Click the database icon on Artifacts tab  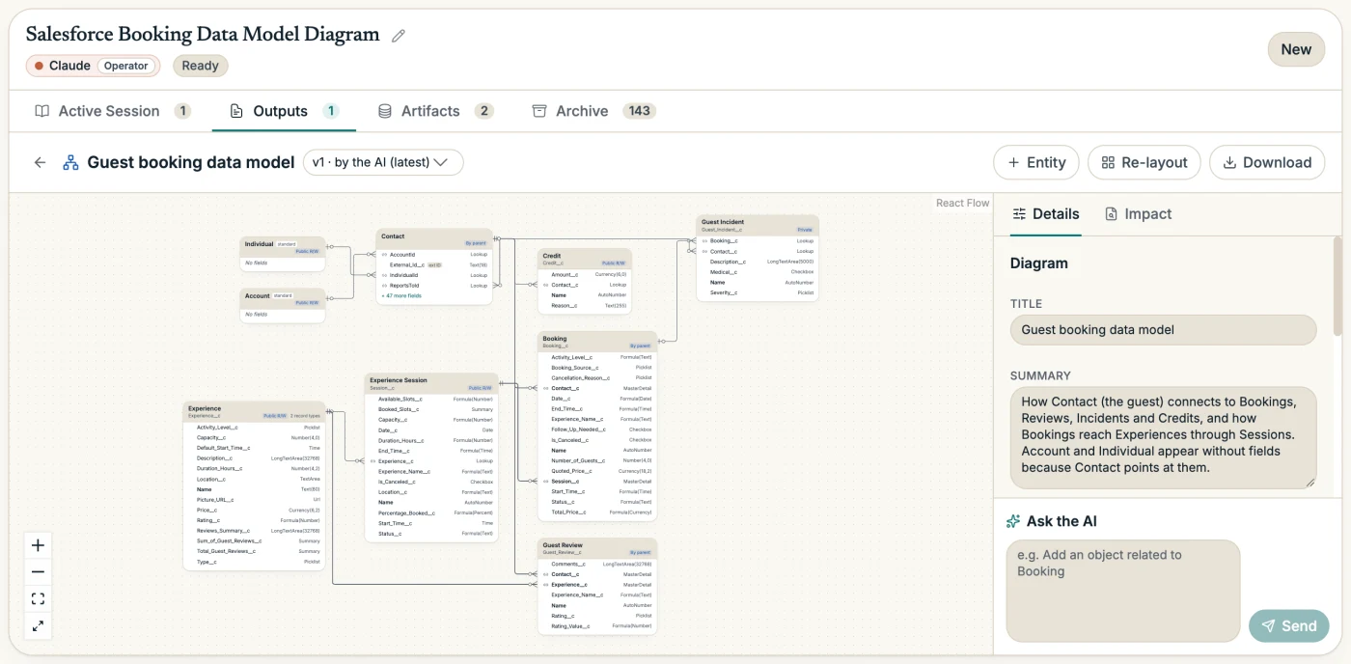pos(385,111)
